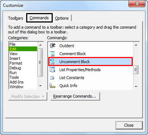Click Commands list scroll down arrow

pos(136,86)
